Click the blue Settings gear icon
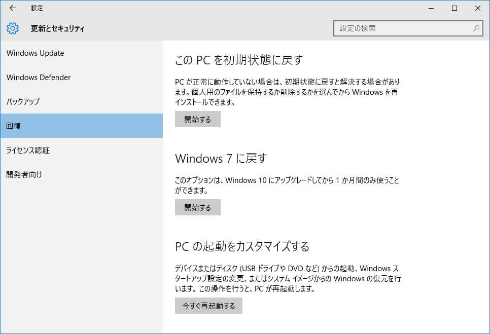Screen dimensions: 490x334 click(12, 28)
